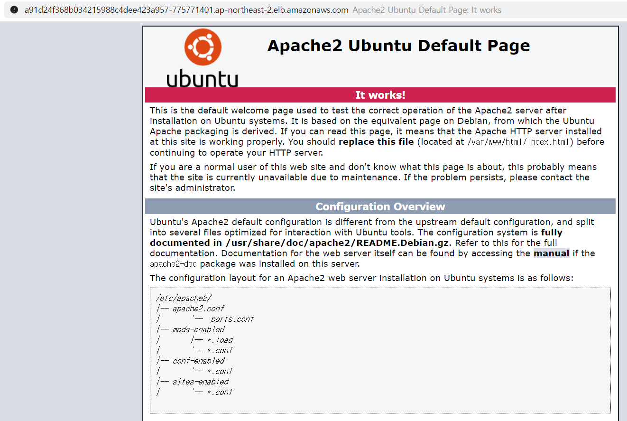Click the "configuration layout for an Apache2" sentence

pyautogui.click(x=361, y=278)
